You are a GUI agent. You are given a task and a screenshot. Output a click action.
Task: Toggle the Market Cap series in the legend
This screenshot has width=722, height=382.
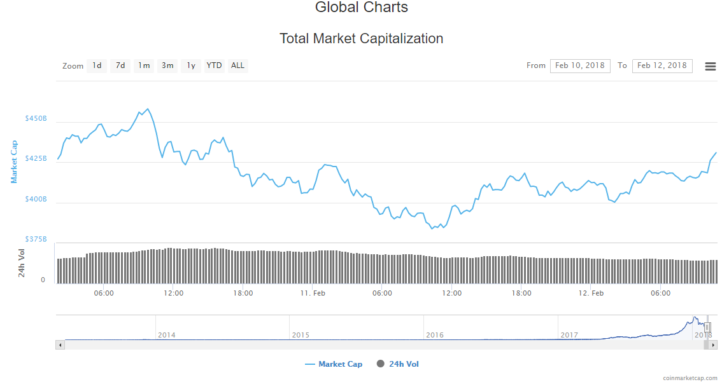click(x=334, y=364)
